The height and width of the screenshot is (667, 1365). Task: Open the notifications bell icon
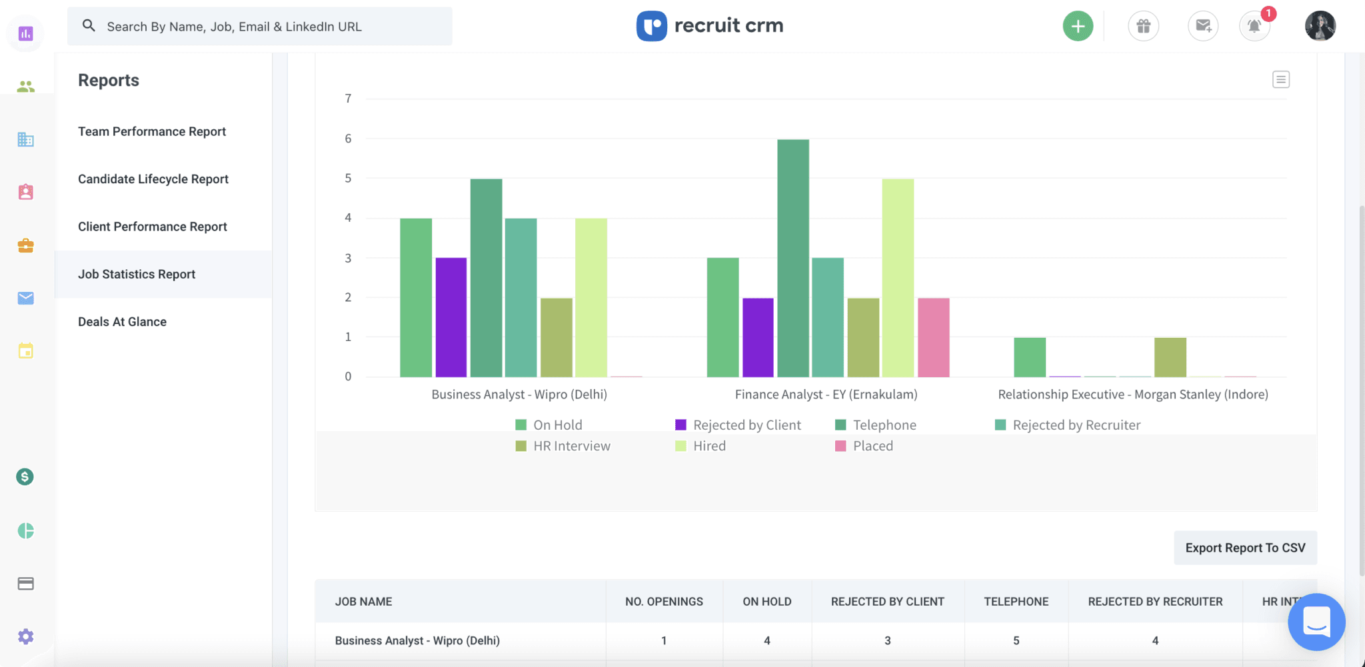[x=1254, y=27]
